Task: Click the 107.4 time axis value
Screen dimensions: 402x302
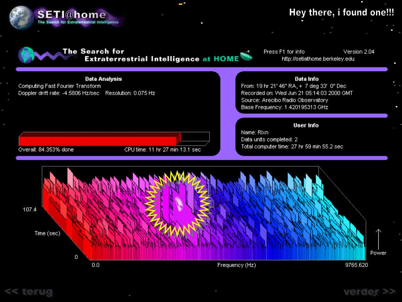Action: pos(29,210)
